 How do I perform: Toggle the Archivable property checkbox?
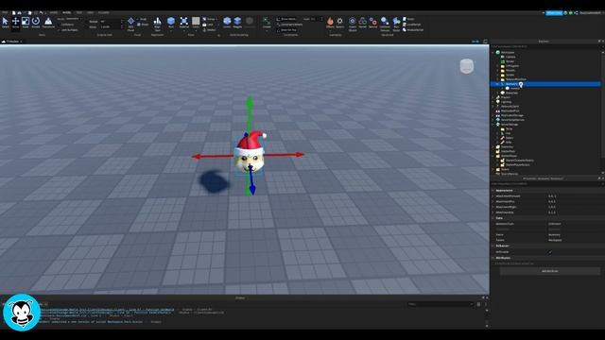(x=550, y=252)
